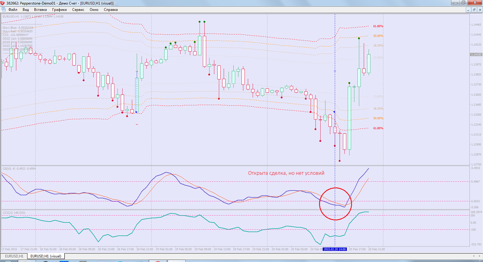Click the DDZZ Up2: 1.14297000 label
Image resolution: width=483 pixels, height=262 pixels.
pos(18,46)
